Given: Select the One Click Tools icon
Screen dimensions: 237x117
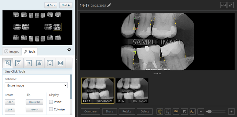Looking at the screenshot, I should pyautogui.click(x=8, y=63).
